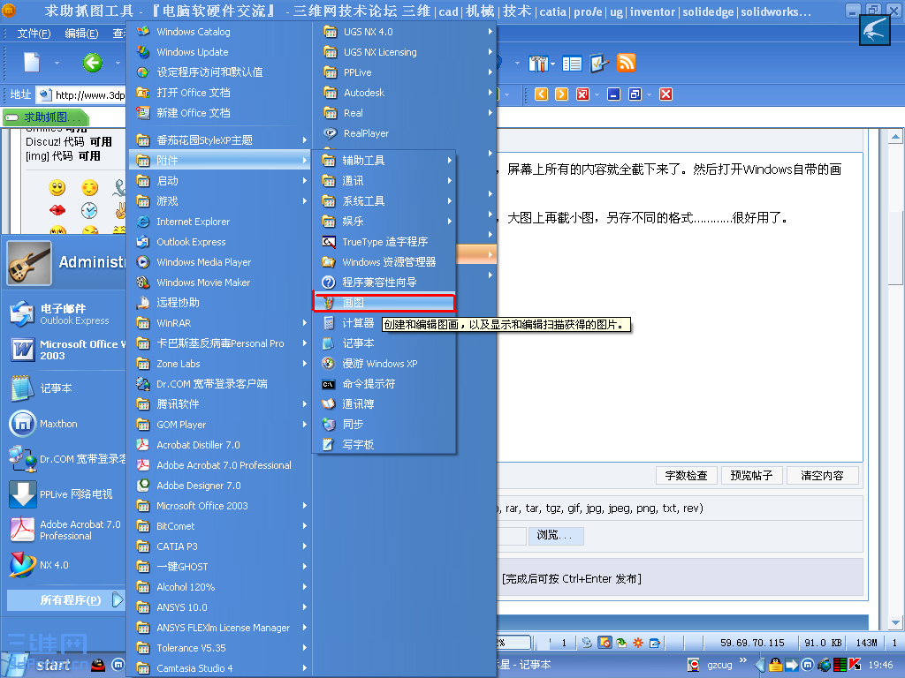Click the 同步 sync icon

pyautogui.click(x=329, y=425)
